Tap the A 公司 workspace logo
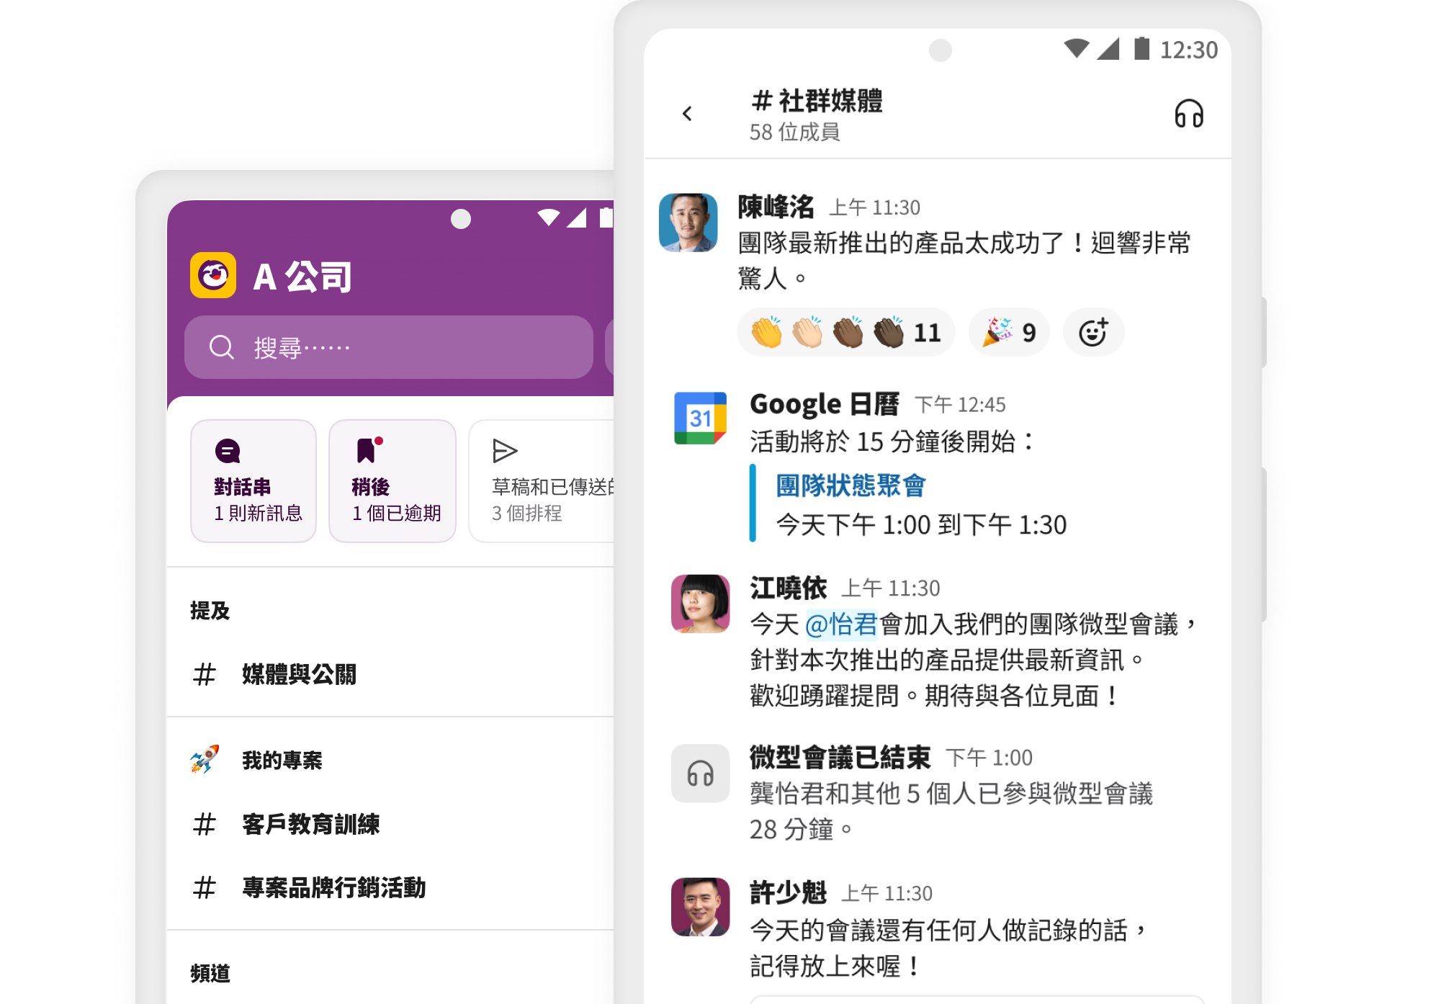Viewport: 1436px width, 1004px height. coord(212,276)
